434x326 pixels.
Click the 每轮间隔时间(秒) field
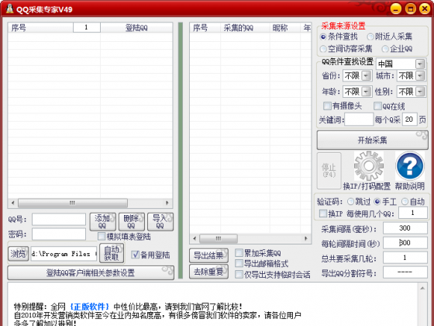coord(405,243)
